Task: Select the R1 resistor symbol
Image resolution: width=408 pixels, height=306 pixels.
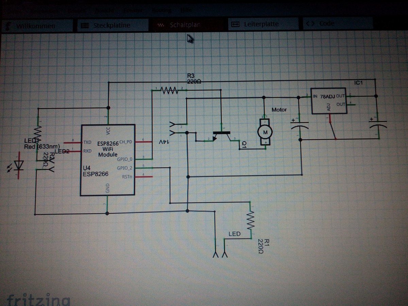Action: (251, 220)
